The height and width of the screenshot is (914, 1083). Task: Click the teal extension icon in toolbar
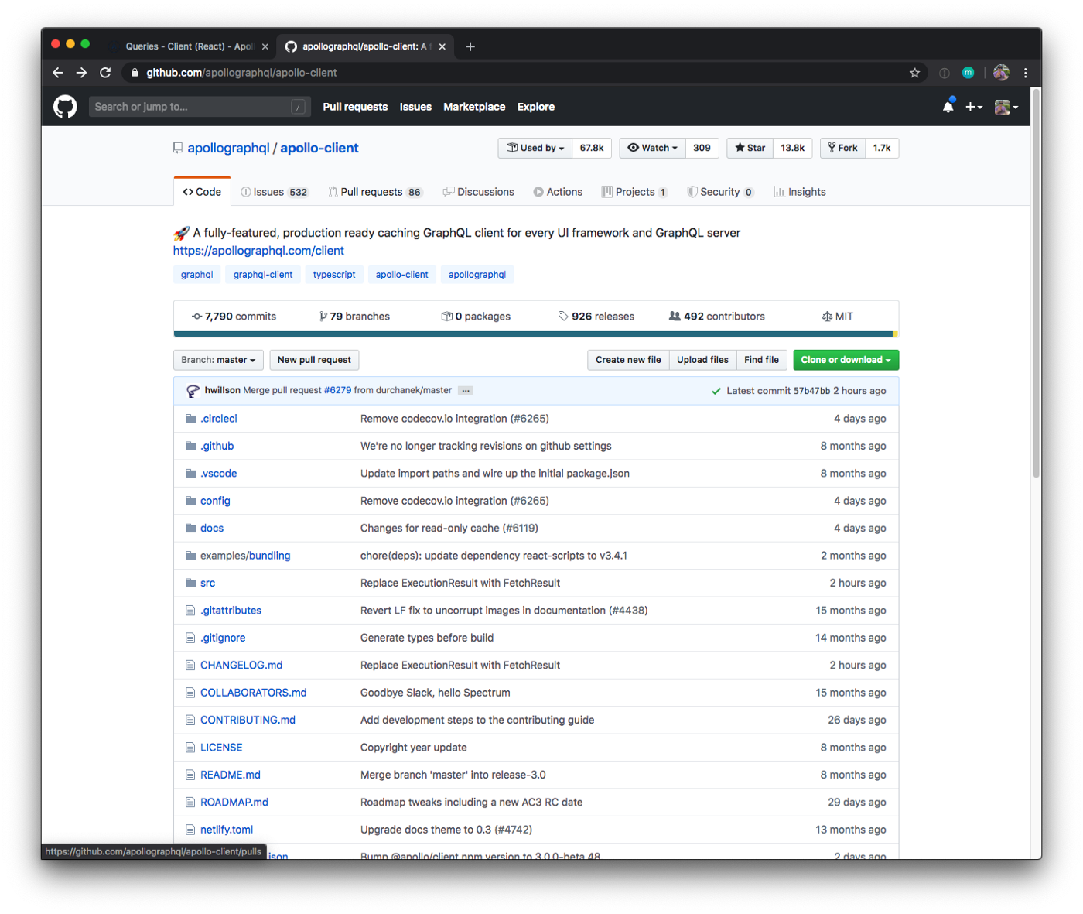pyautogui.click(x=969, y=73)
